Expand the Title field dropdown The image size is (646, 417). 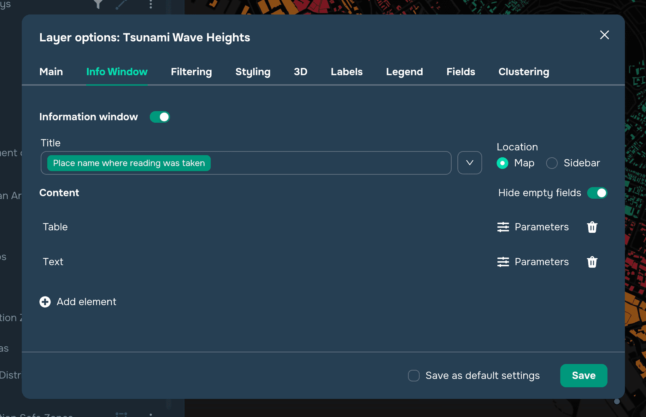click(x=469, y=163)
